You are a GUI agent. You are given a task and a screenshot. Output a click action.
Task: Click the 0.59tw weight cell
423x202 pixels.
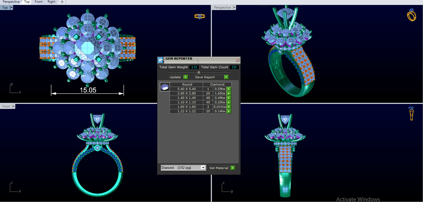220,89
